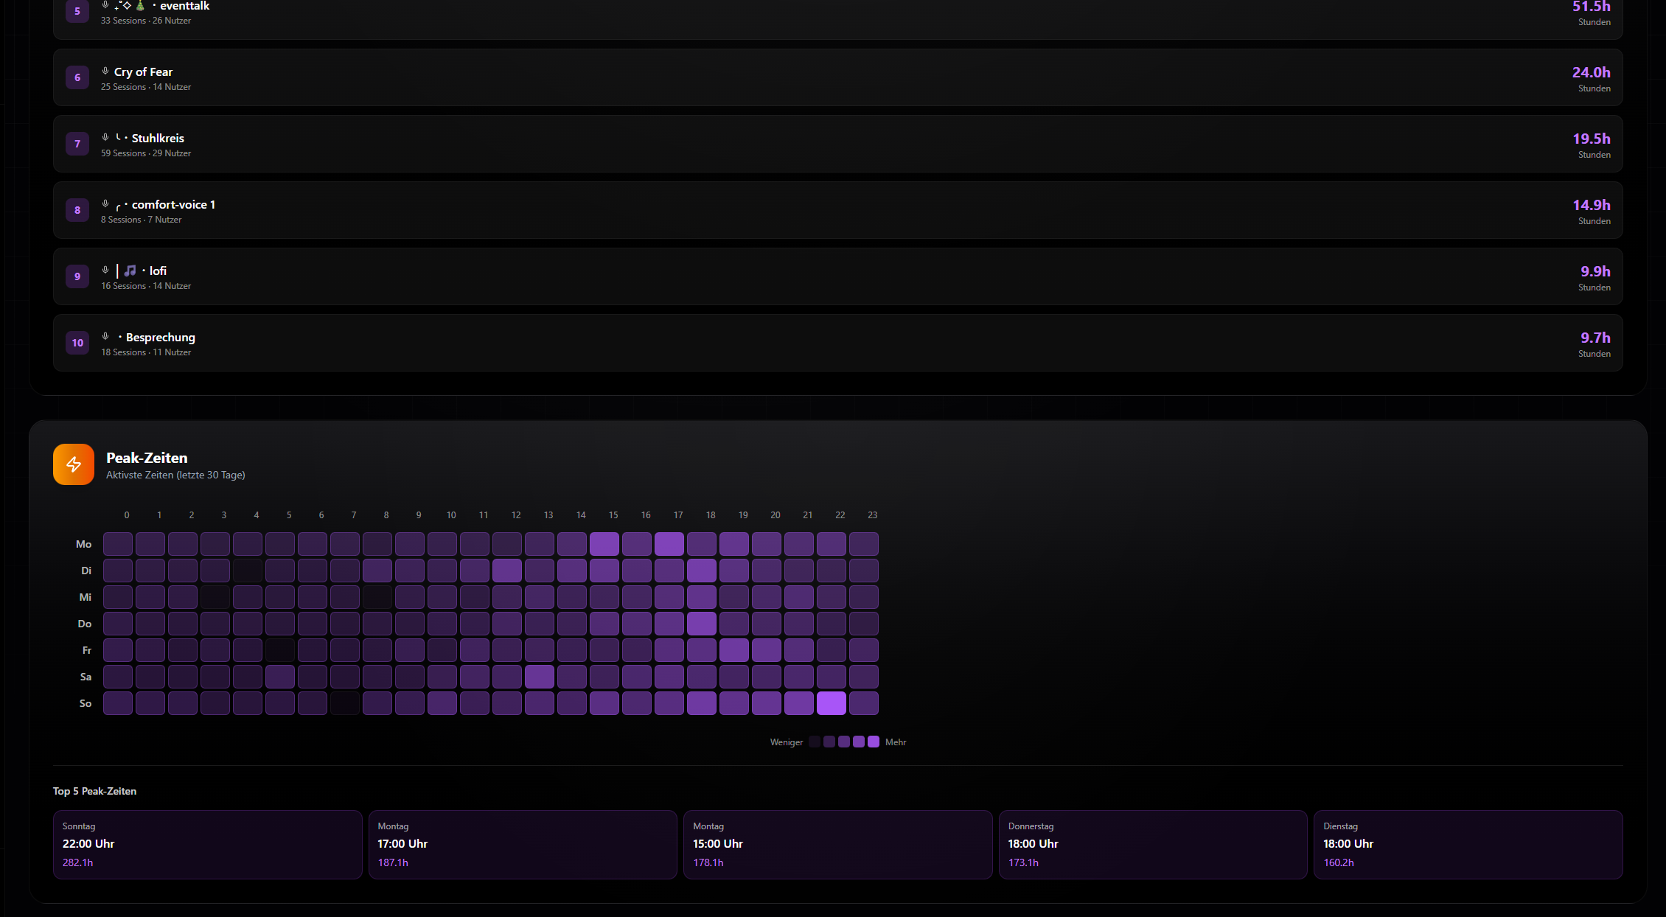Click the Stuhlkreis channel row

coord(837,144)
